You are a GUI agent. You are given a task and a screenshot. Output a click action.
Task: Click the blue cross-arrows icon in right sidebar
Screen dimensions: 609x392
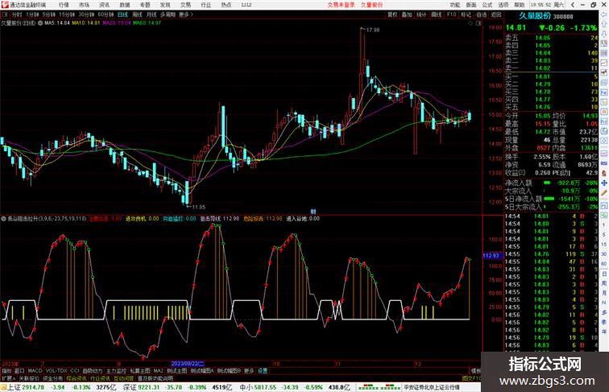coord(604,183)
